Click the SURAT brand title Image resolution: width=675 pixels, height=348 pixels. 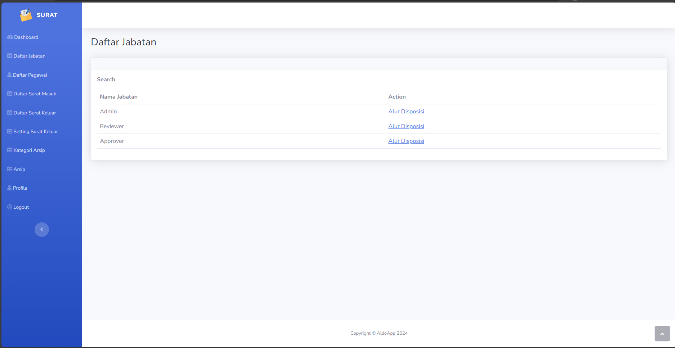point(47,15)
